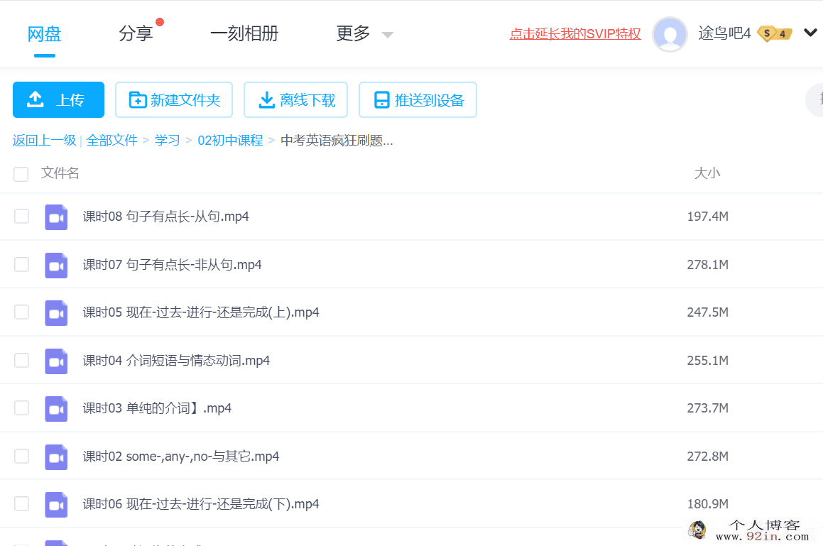Click the 上传 upload button

pyautogui.click(x=58, y=99)
